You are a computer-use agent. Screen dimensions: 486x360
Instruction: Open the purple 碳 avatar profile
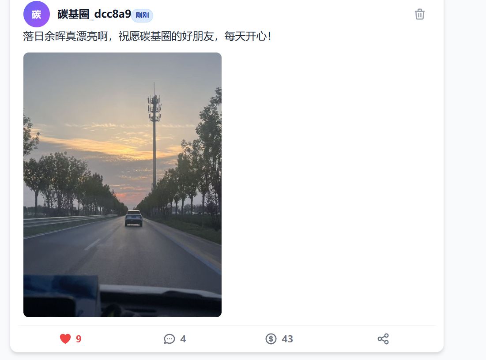pos(37,14)
